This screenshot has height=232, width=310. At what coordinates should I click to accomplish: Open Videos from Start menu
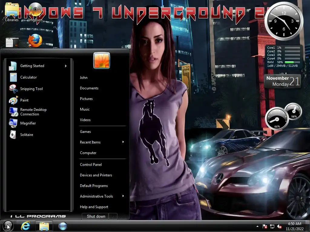click(x=85, y=120)
